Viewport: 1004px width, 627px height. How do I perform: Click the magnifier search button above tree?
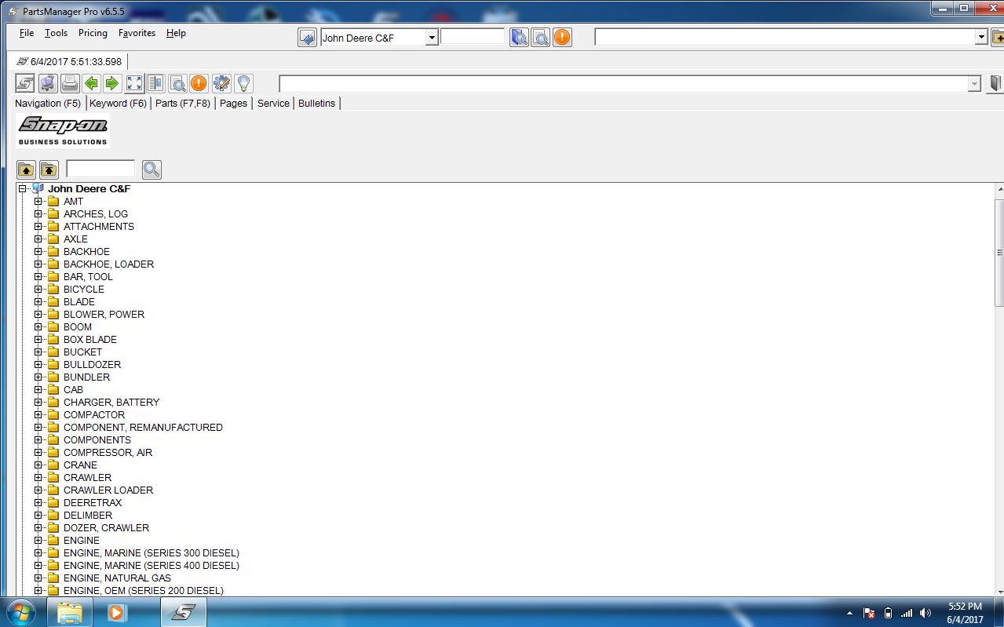pos(152,169)
